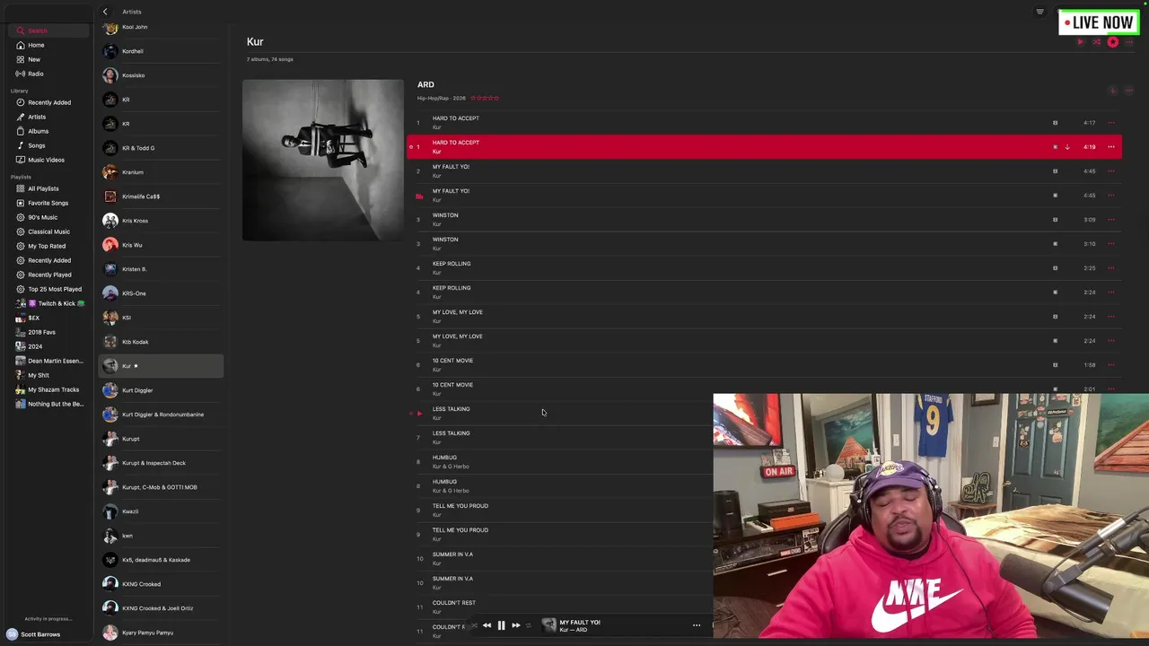Click the Kyary Pamyu Pamyu avatar
This screenshot has width=1149, height=646.
tap(110, 633)
